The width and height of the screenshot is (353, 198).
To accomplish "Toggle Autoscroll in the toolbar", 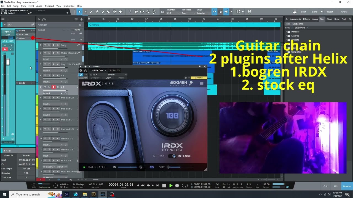I will 226,12.
